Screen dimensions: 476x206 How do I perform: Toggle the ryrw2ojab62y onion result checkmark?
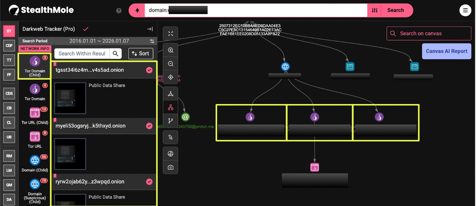[x=149, y=182]
